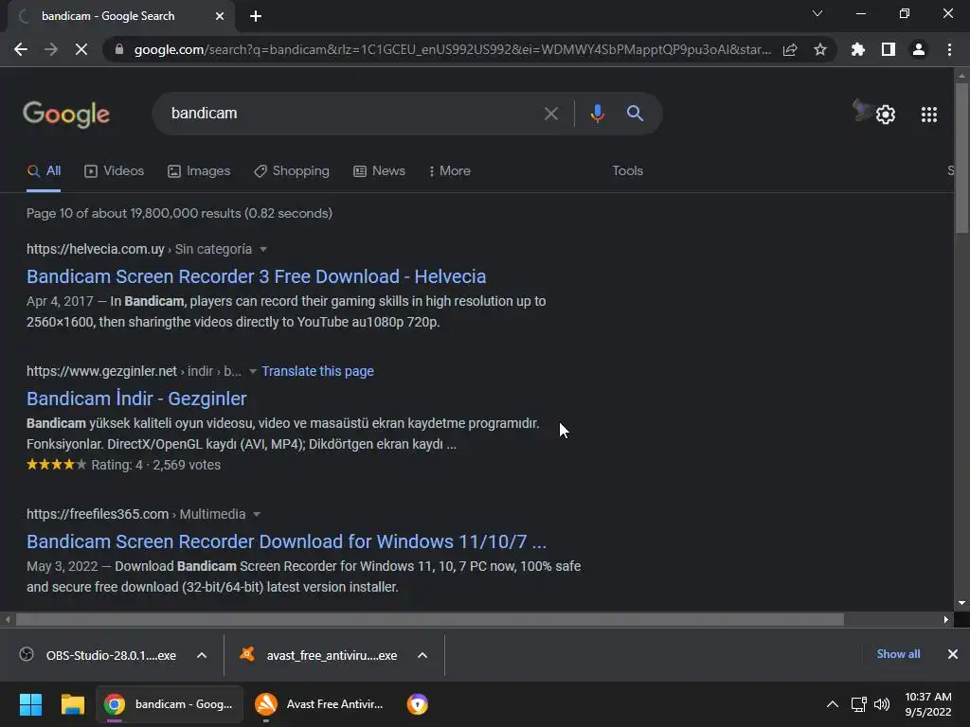This screenshot has width=970, height=727.
Task: Click the gezginler.net URL text
Action: click(101, 371)
